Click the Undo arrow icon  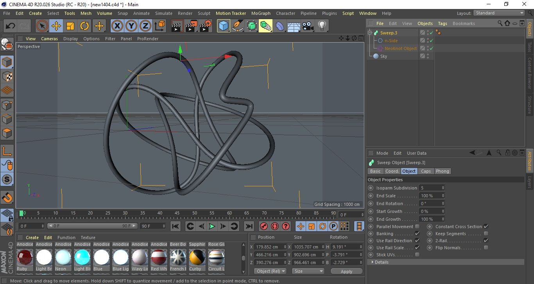[x=11, y=26]
